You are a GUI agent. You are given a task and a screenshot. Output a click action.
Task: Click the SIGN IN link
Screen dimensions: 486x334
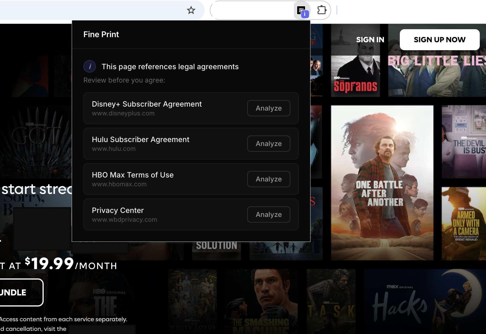(370, 40)
